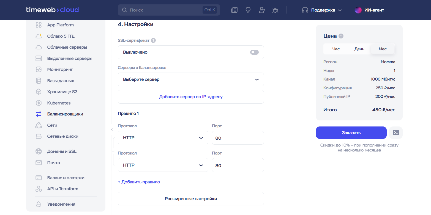Switch price view to Час tab

click(x=336, y=49)
